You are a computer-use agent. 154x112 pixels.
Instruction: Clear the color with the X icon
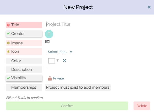click(65, 61)
